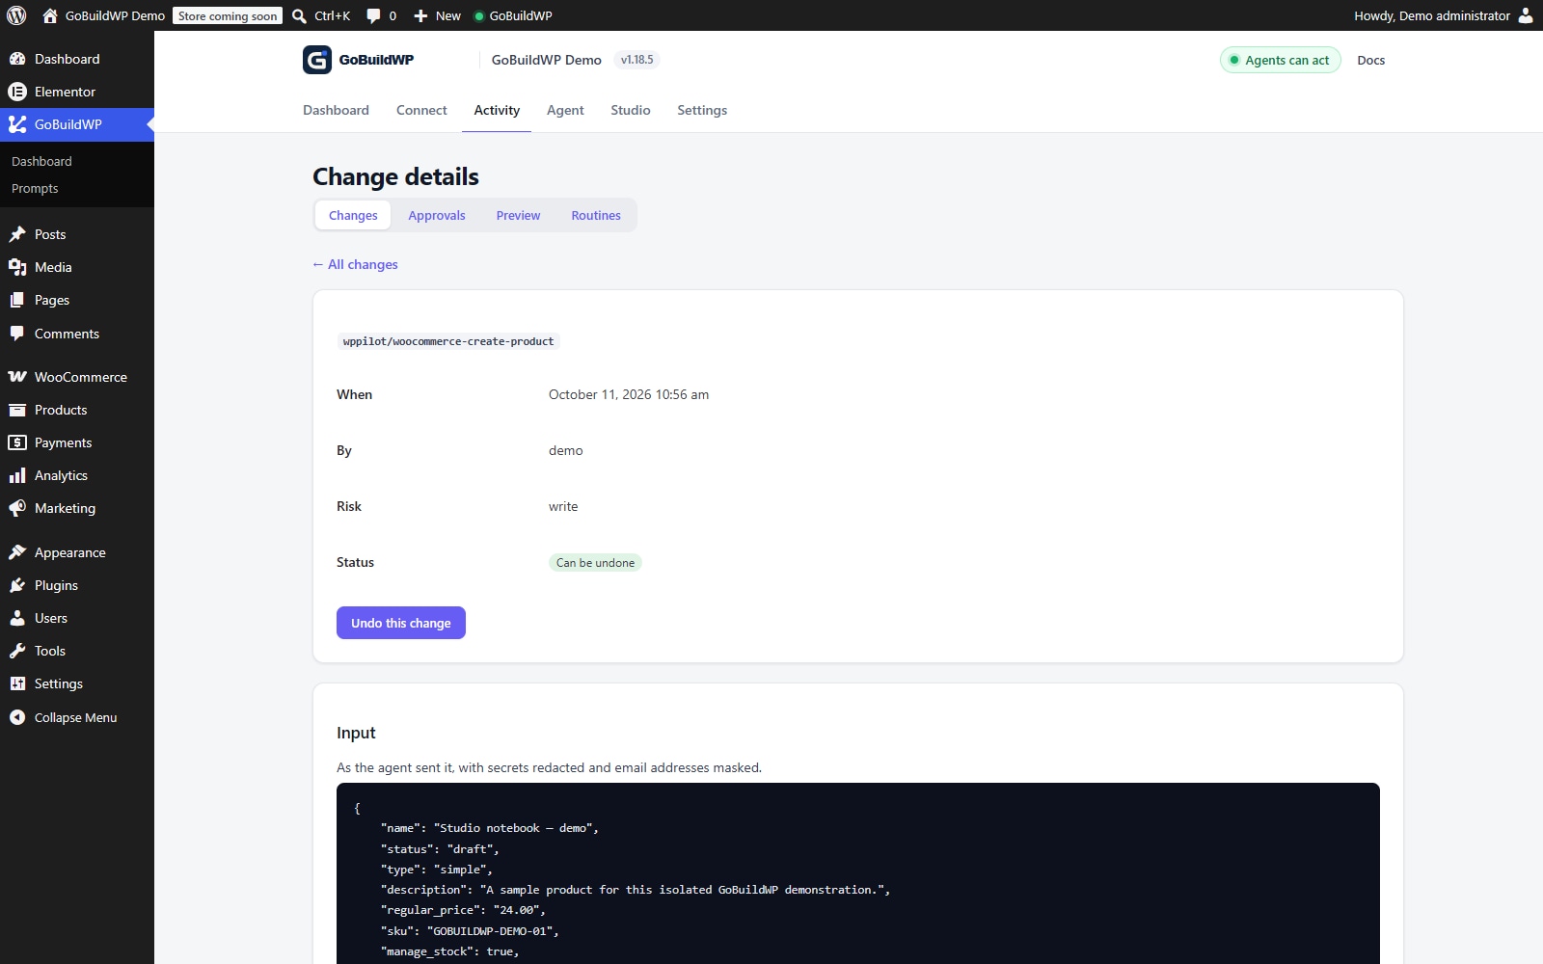Click the home icon beside GoBuildWP Demo
Viewport: 1543px width, 964px height.
coord(50,15)
